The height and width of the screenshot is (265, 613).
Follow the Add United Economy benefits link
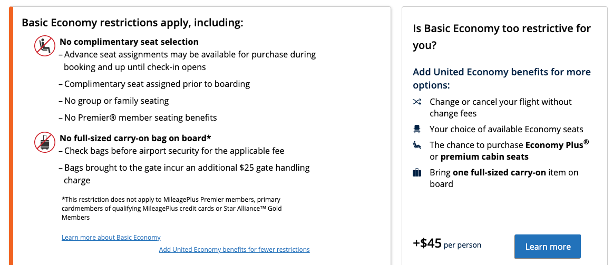234,250
